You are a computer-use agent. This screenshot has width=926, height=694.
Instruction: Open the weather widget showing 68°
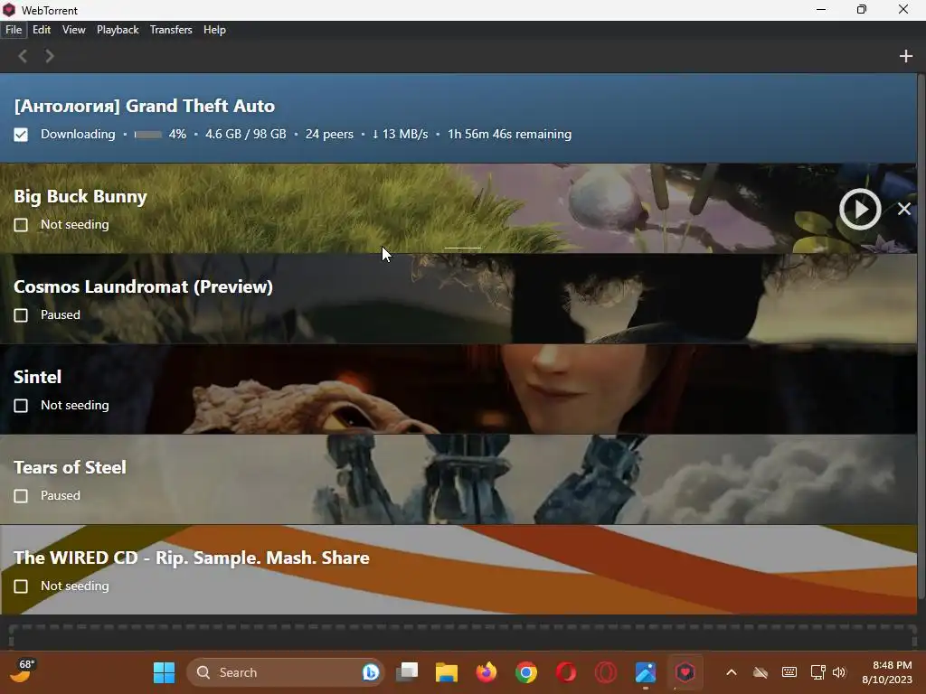point(23,671)
